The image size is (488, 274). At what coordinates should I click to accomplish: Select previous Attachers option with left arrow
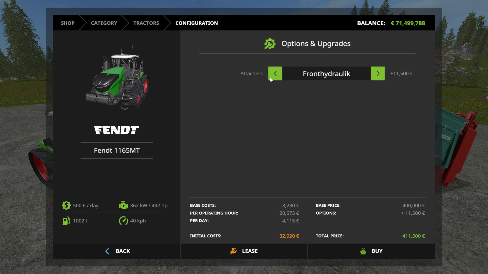[x=275, y=74]
